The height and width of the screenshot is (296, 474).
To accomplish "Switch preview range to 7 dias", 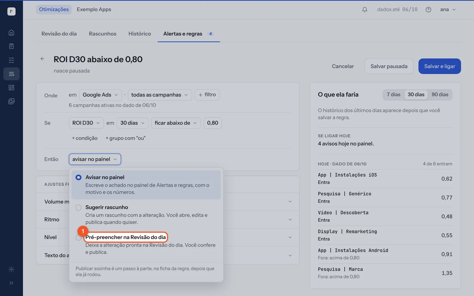I will point(393,94).
